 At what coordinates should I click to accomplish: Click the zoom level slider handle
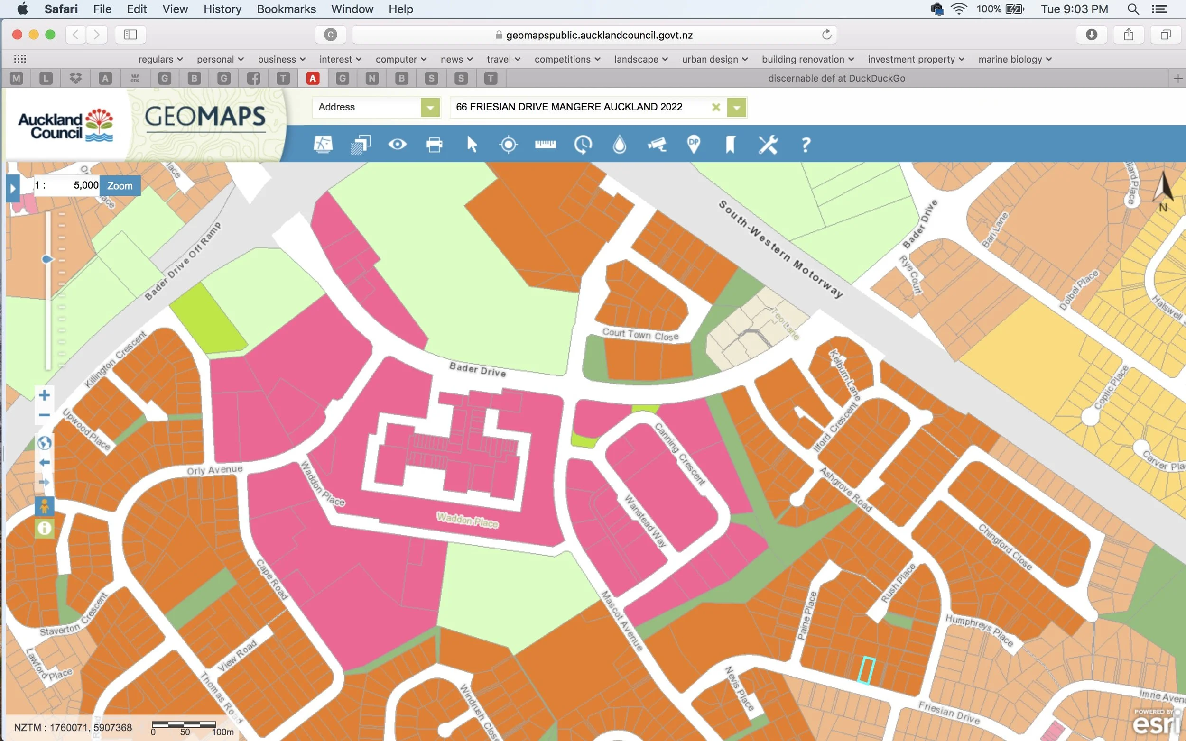(x=47, y=259)
